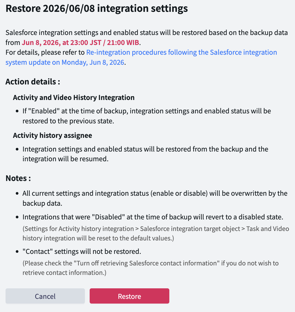Viewport: 295px width, 312px height.
Task: Click the gray note 'Turn off retrieving Salesforce contact information'
Action: coord(151,268)
